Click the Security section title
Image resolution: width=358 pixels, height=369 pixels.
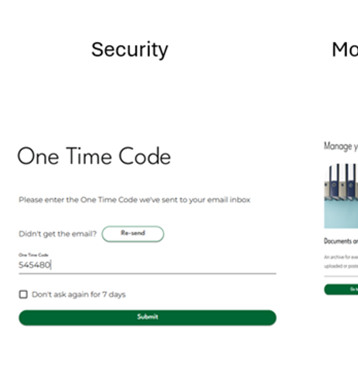point(130,49)
